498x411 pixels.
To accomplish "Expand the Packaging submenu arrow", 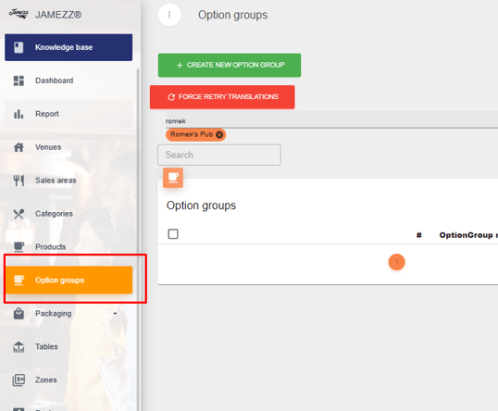I will click(115, 314).
